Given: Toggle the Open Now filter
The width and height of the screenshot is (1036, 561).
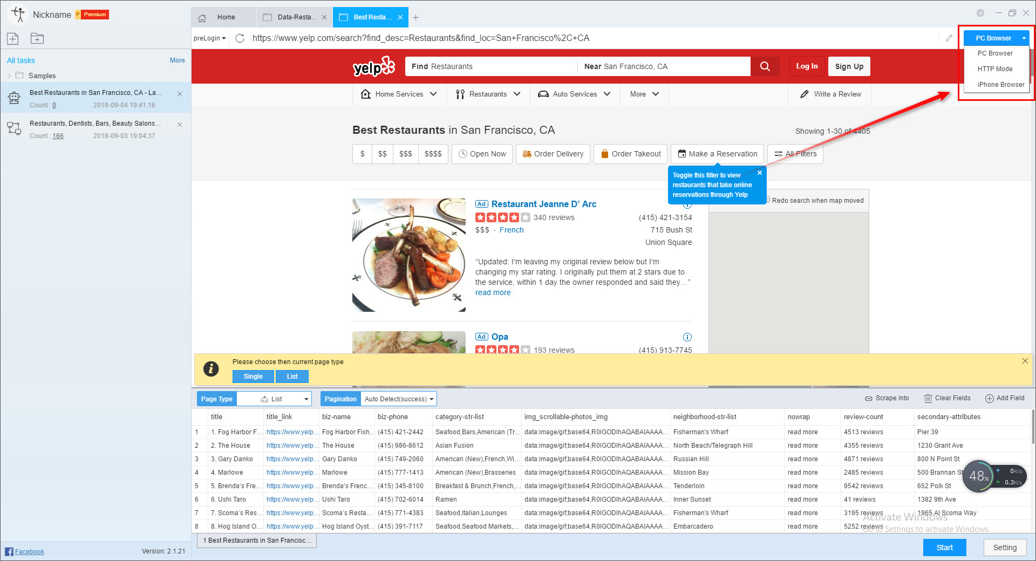Looking at the screenshot, I should coord(482,154).
